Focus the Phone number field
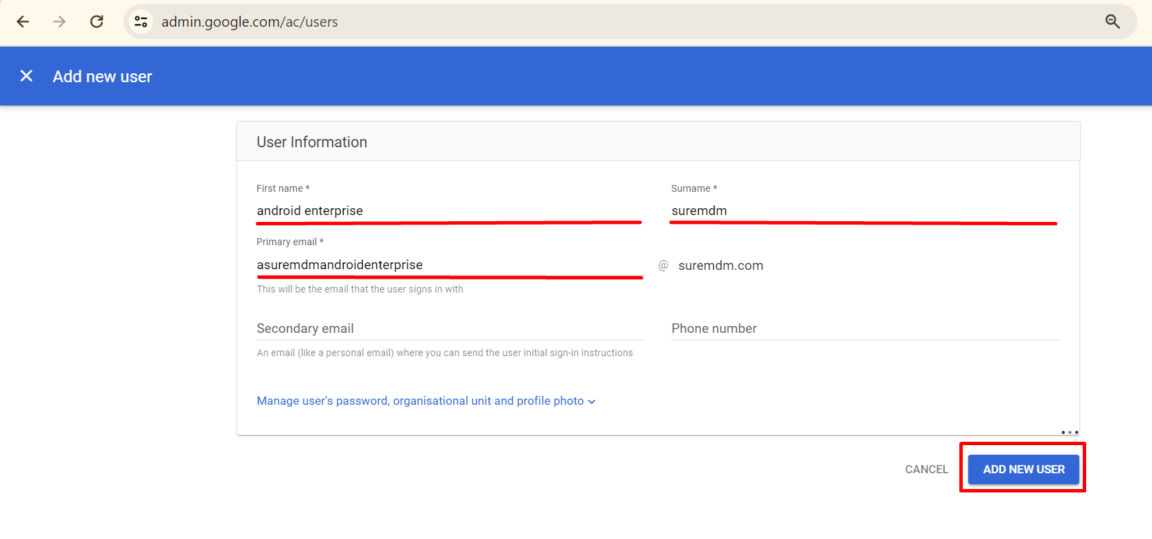This screenshot has height=539, width=1152. (865, 329)
